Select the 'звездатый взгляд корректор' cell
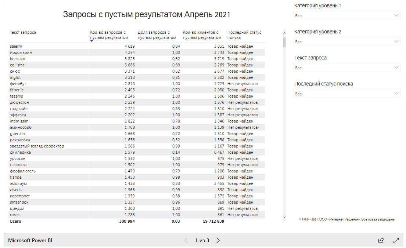406x248 pixels. [x=37, y=146]
